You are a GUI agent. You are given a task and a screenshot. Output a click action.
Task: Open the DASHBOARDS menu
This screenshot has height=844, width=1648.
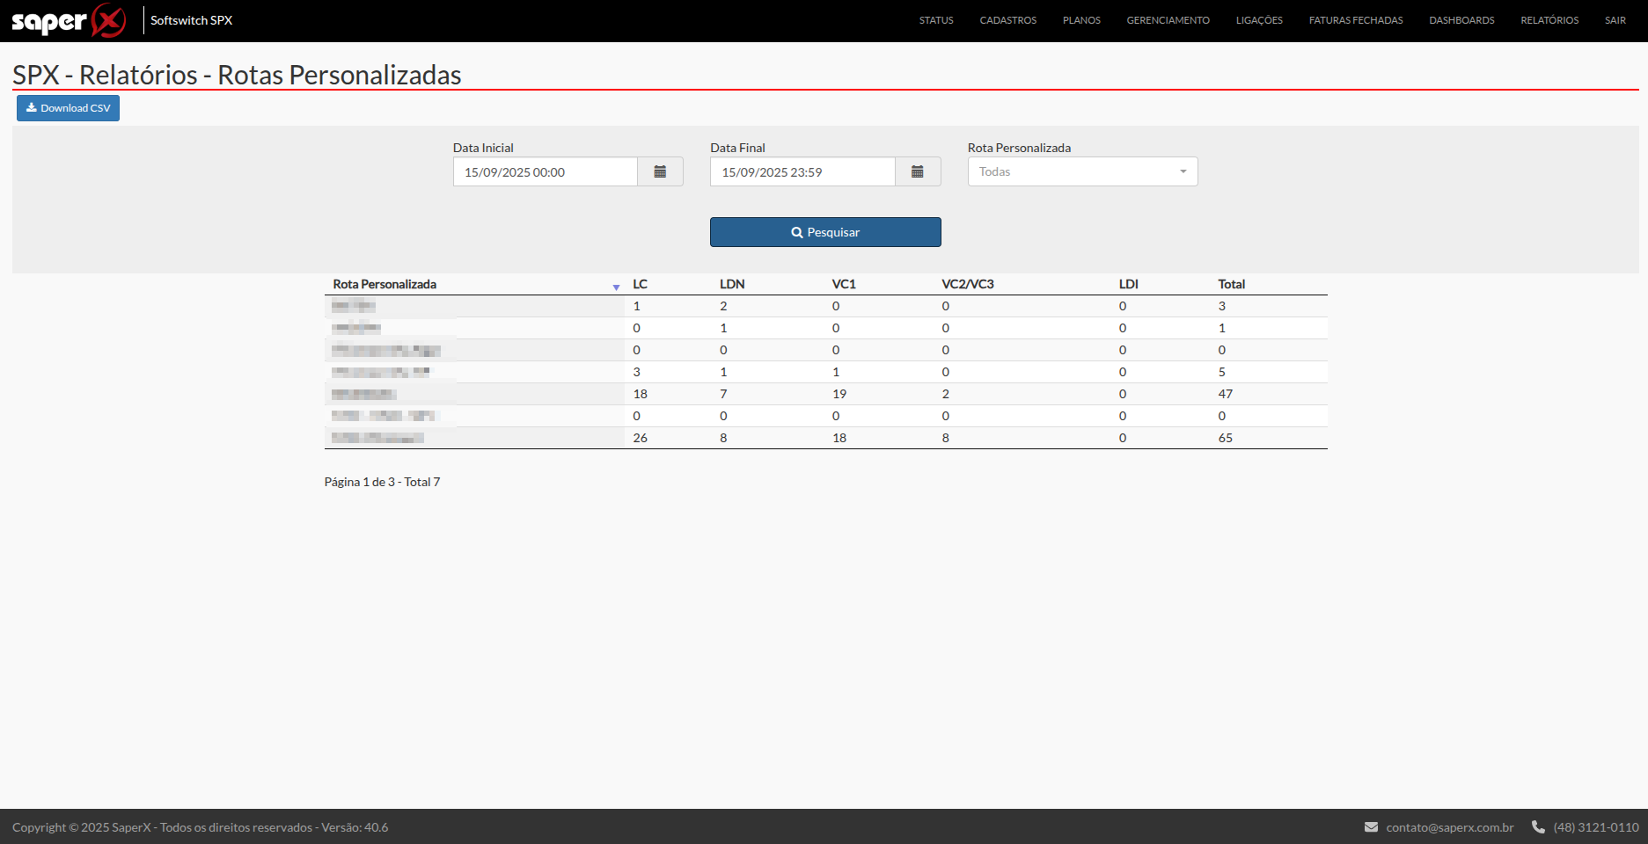[1461, 20]
